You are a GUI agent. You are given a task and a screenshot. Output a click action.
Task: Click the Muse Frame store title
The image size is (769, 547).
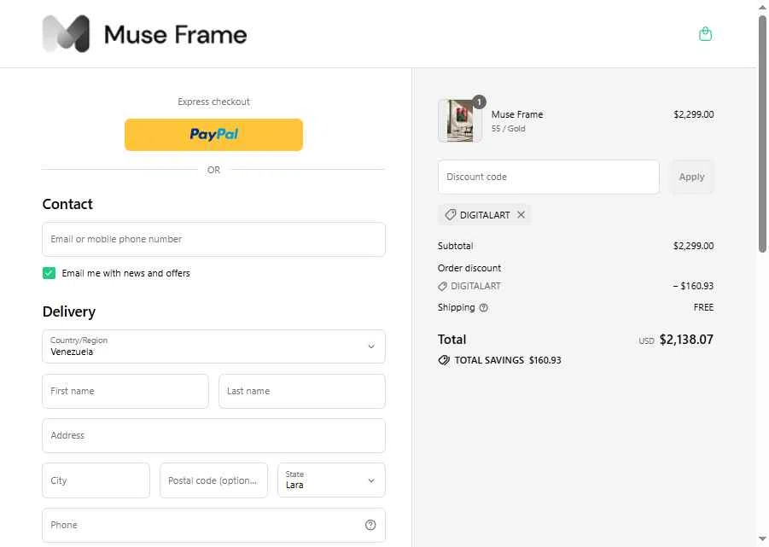[x=176, y=35]
